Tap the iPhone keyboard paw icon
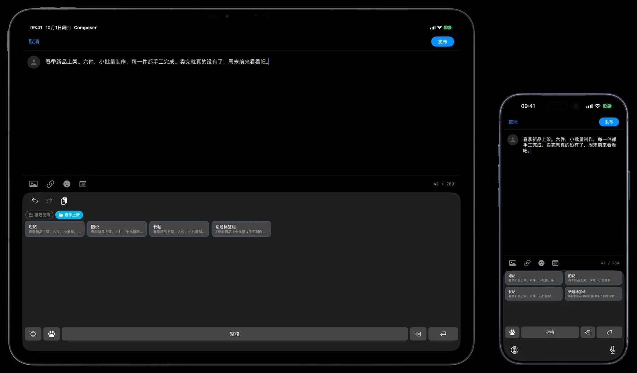Image resolution: width=637 pixels, height=373 pixels. point(512,332)
